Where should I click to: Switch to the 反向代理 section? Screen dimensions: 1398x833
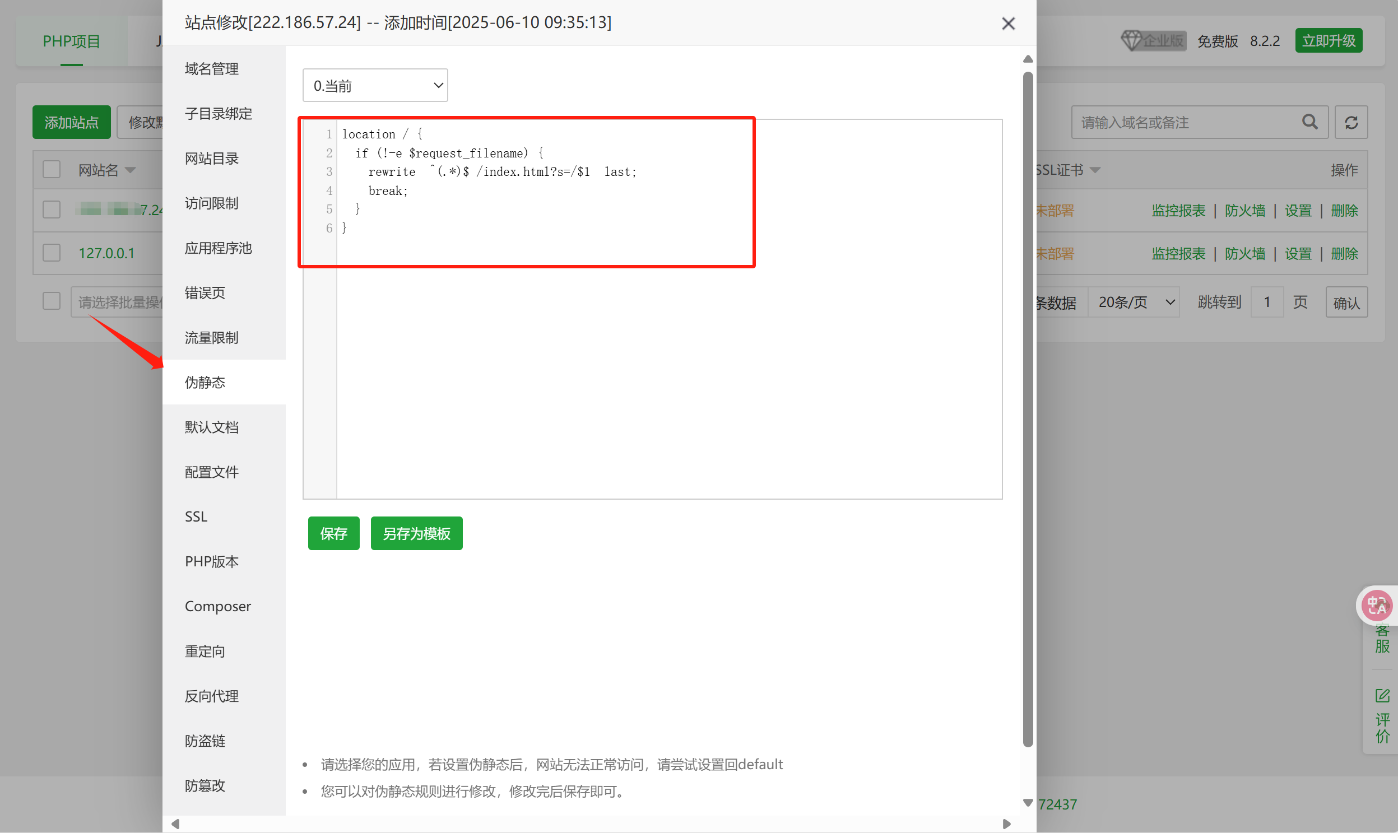click(x=212, y=696)
